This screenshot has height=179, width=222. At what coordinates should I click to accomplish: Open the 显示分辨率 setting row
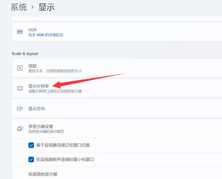[117, 88]
